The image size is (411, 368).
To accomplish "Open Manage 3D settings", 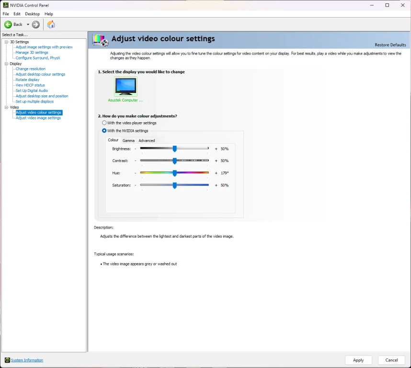I will point(32,52).
